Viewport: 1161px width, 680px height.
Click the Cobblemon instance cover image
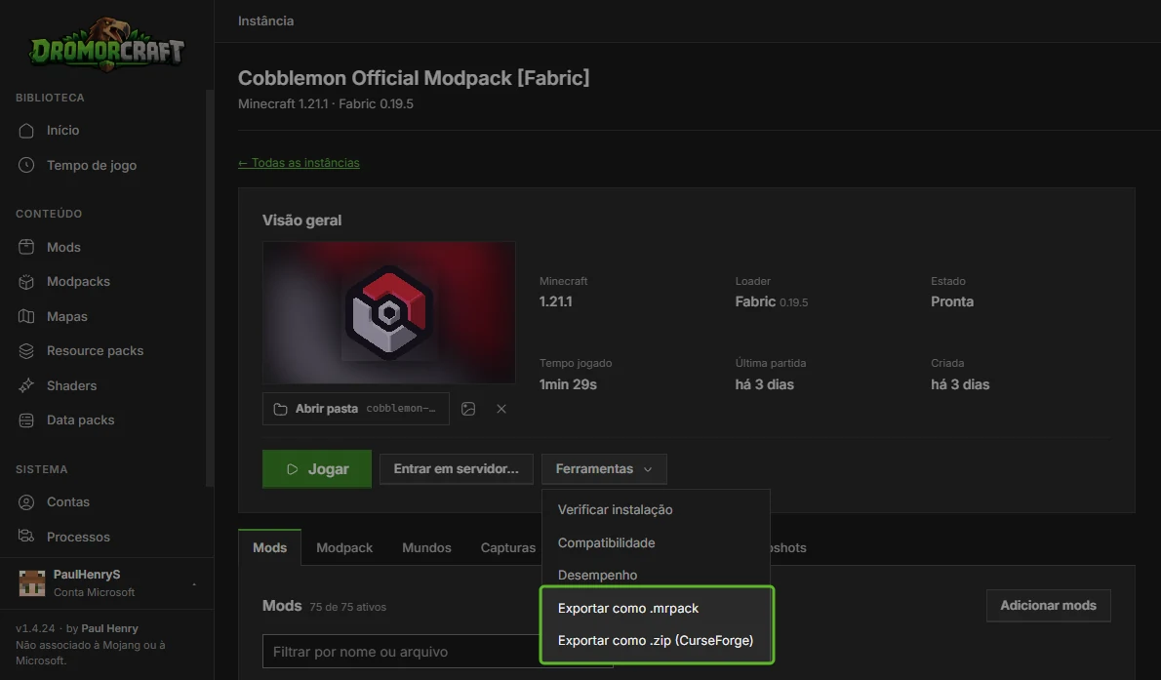(x=388, y=312)
